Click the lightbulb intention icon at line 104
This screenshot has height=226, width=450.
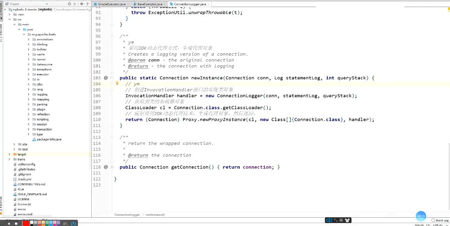click(x=117, y=84)
